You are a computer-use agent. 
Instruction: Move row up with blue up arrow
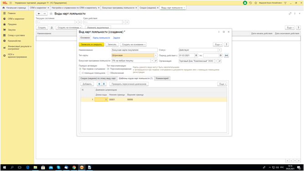99,84
